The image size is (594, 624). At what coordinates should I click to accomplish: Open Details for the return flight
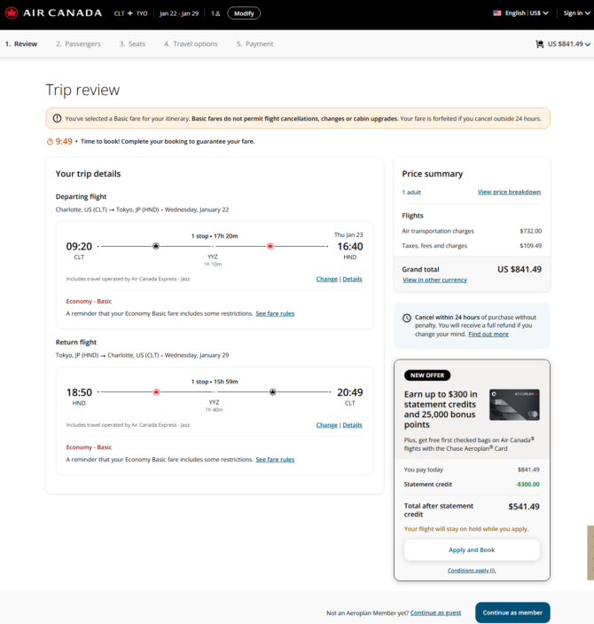point(352,425)
